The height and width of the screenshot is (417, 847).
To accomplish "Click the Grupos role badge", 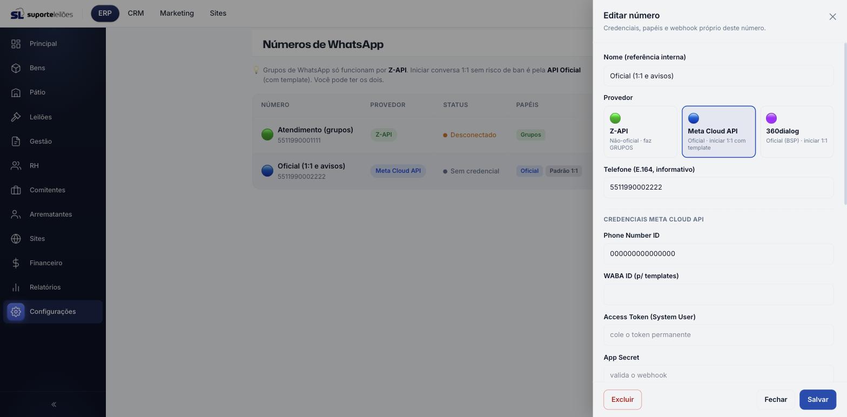I will tap(530, 134).
